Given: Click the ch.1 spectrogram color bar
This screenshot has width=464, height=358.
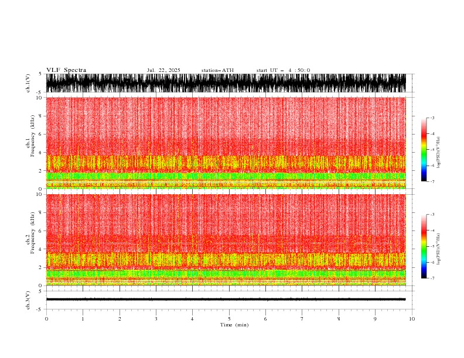Looking at the screenshot, I should [x=424, y=150].
